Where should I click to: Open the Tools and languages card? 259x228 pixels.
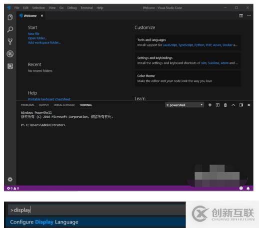click(188, 42)
